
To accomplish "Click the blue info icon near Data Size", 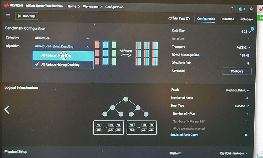I will 252,29.
